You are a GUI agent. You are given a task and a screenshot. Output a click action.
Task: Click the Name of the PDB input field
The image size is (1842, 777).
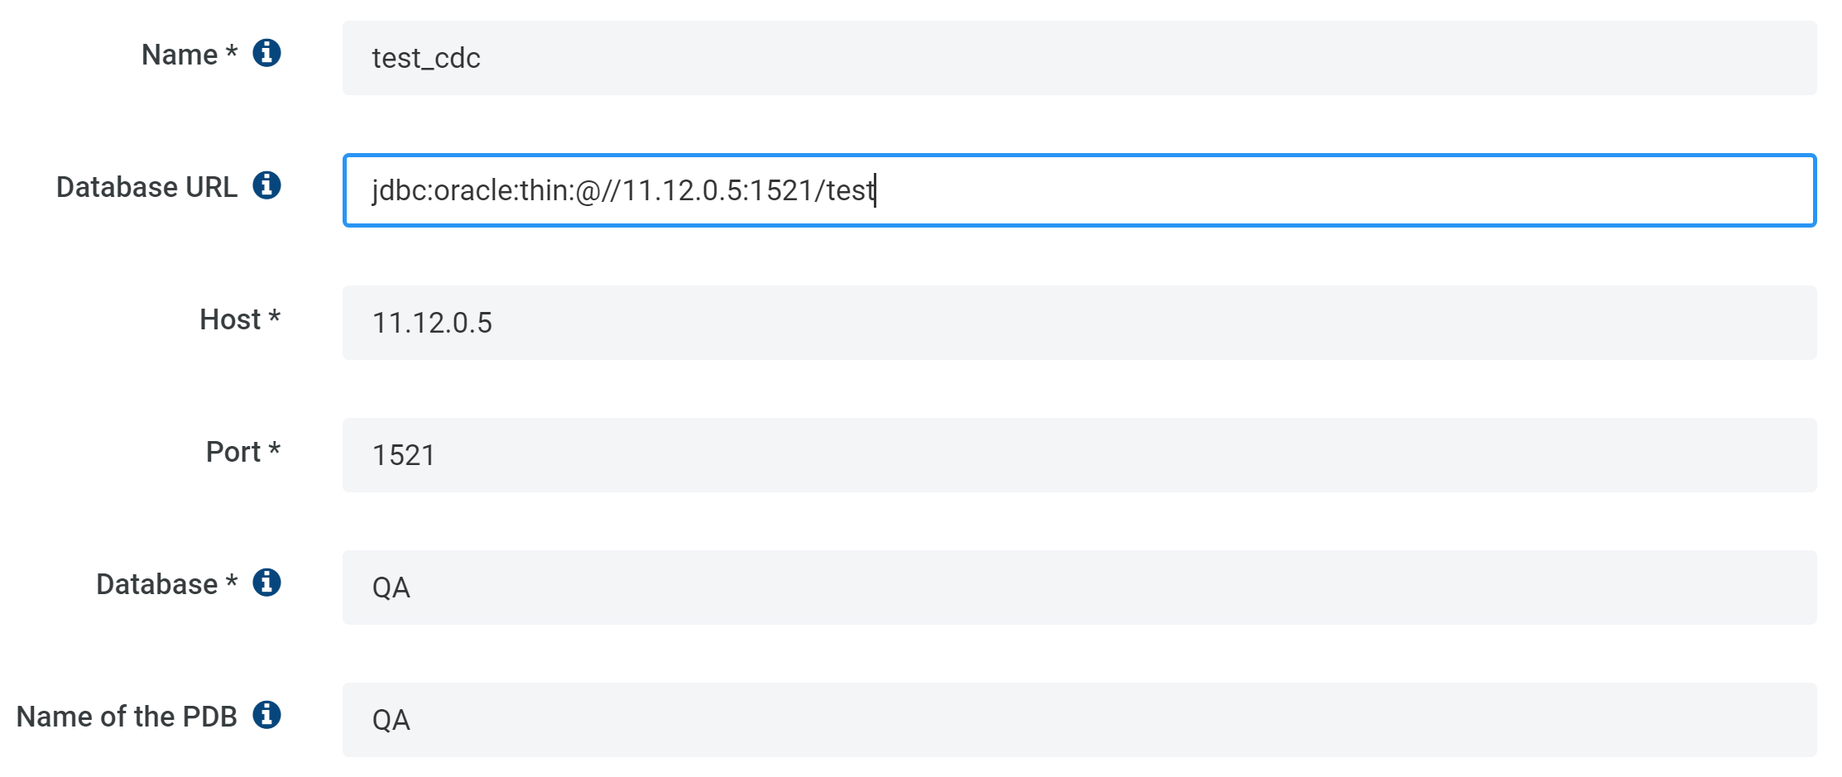point(1080,720)
